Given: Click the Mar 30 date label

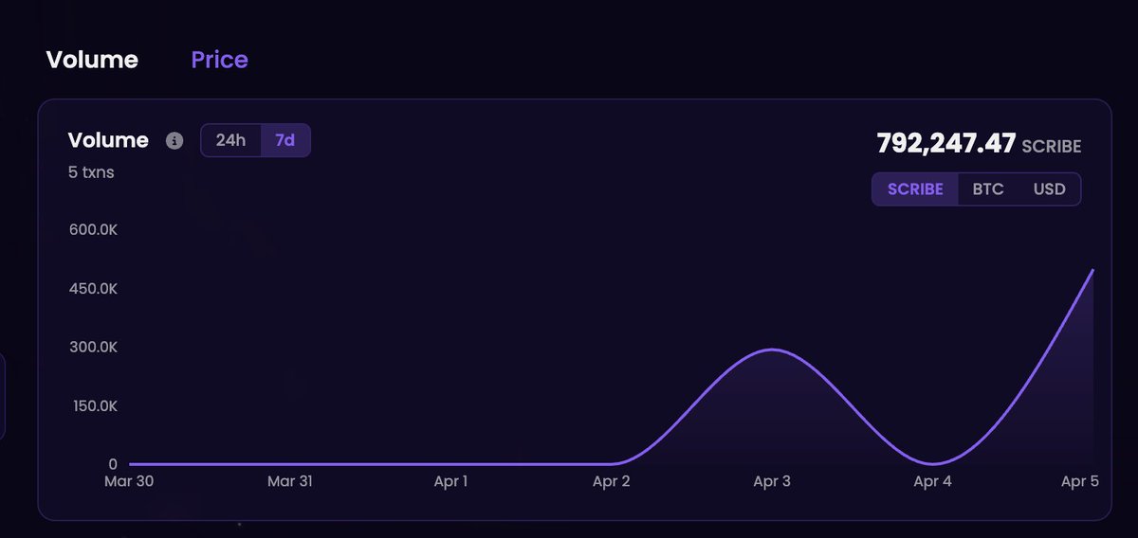Looking at the screenshot, I should (128, 481).
